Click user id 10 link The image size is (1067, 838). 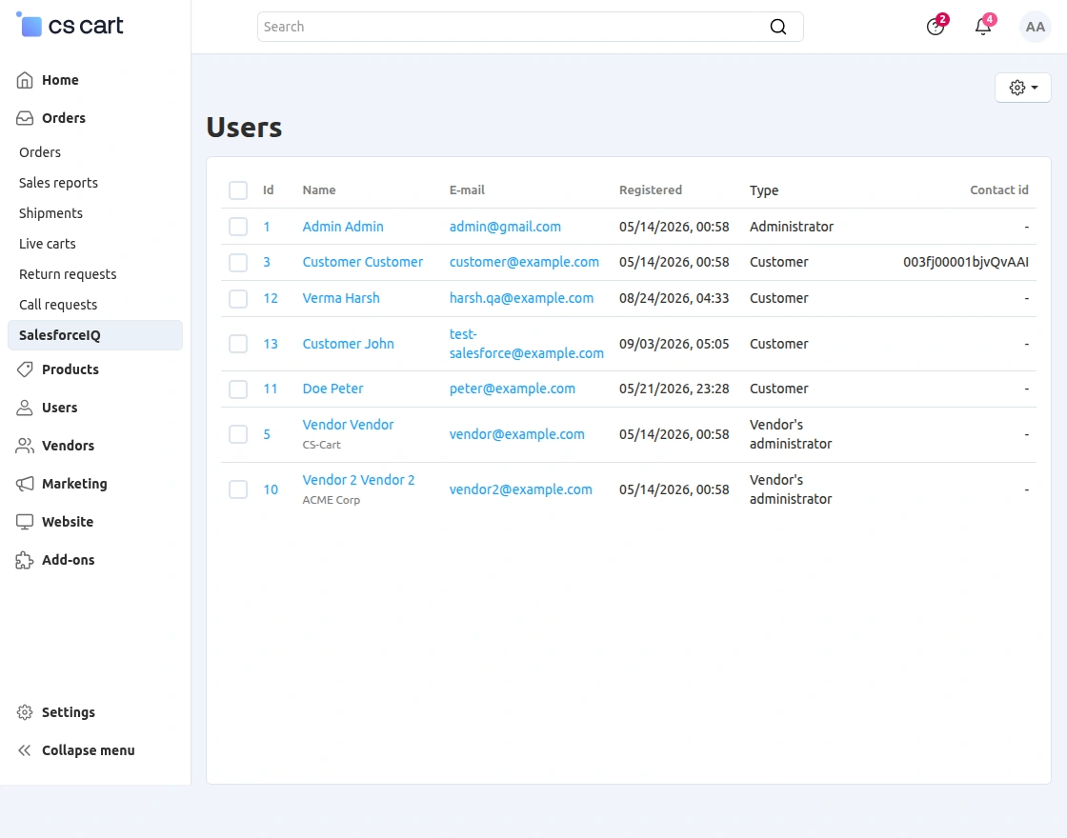271,489
